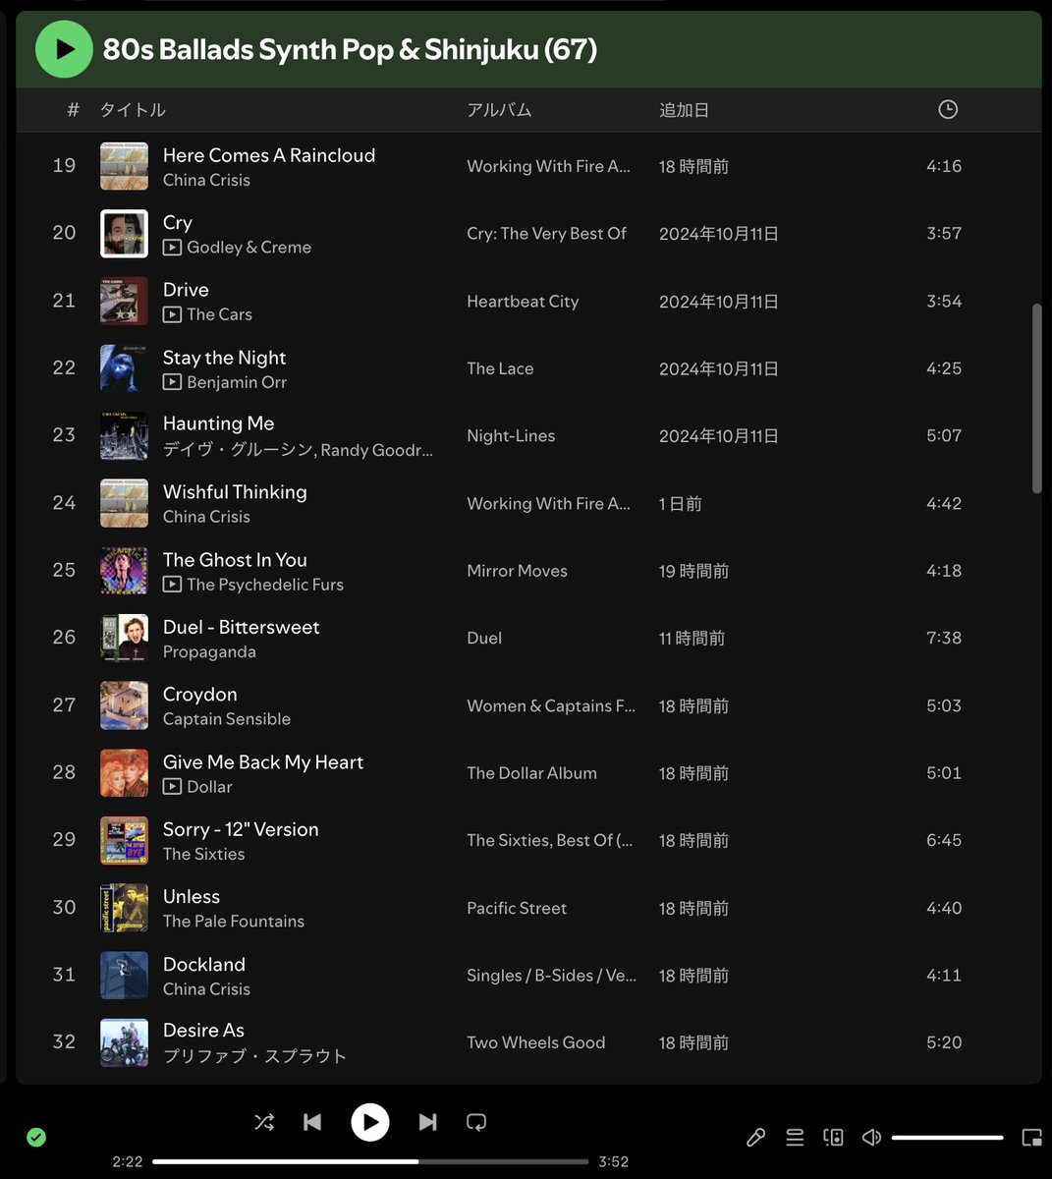Click the 7:38 duration of Duel - Bittersweet
This screenshot has height=1179, width=1052.
point(944,639)
